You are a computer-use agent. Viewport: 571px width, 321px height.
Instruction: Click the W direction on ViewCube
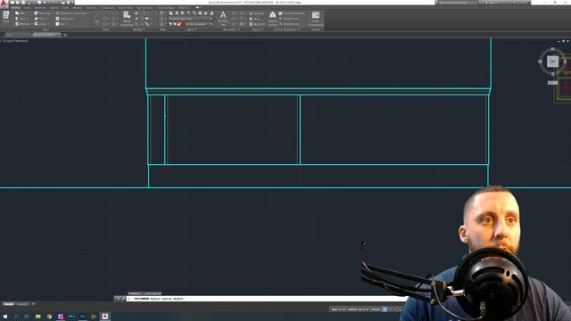click(x=540, y=62)
